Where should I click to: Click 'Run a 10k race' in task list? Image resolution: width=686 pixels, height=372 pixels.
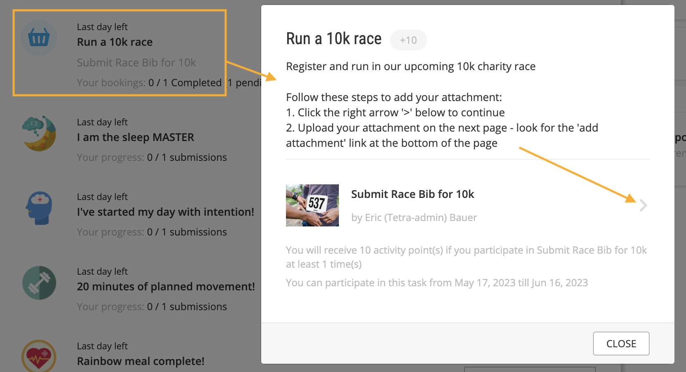(115, 42)
